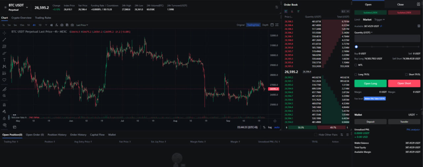423x167 pixels.
Task: Open the Position History tab
Action: (x=57, y=135)
